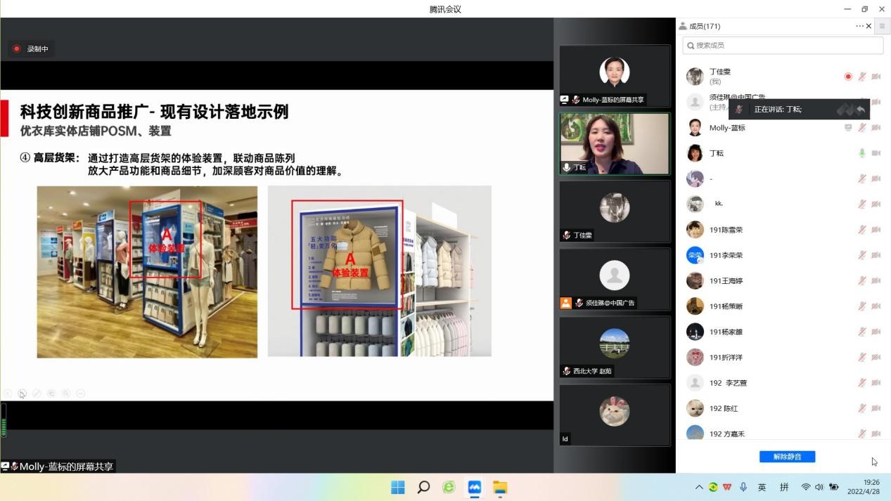Click the zoom magnifier annotation tool
The height and width of the screenshot is (501, 891).
click(x=66, y=393)
